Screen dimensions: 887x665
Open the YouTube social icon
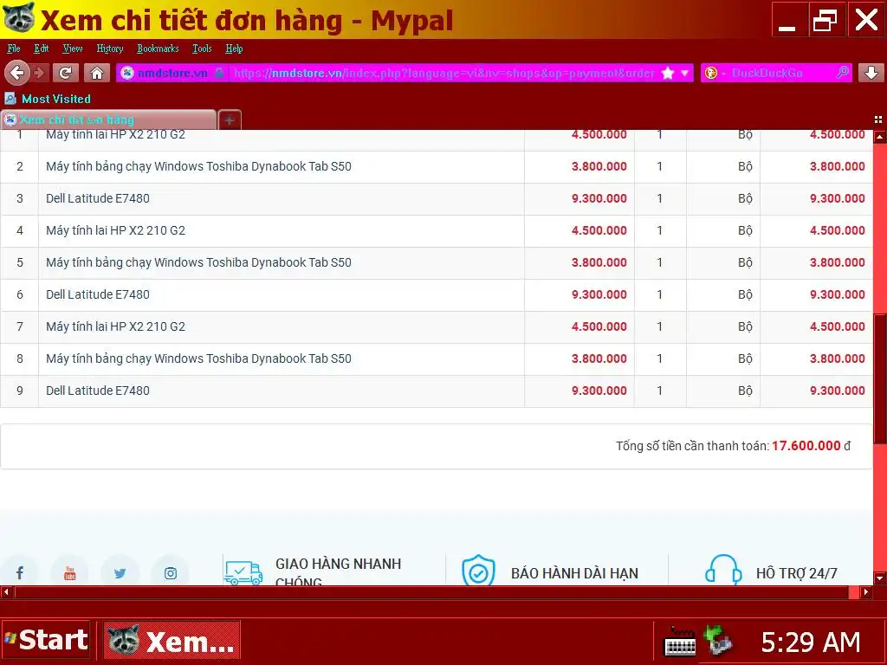pos(69,573)
